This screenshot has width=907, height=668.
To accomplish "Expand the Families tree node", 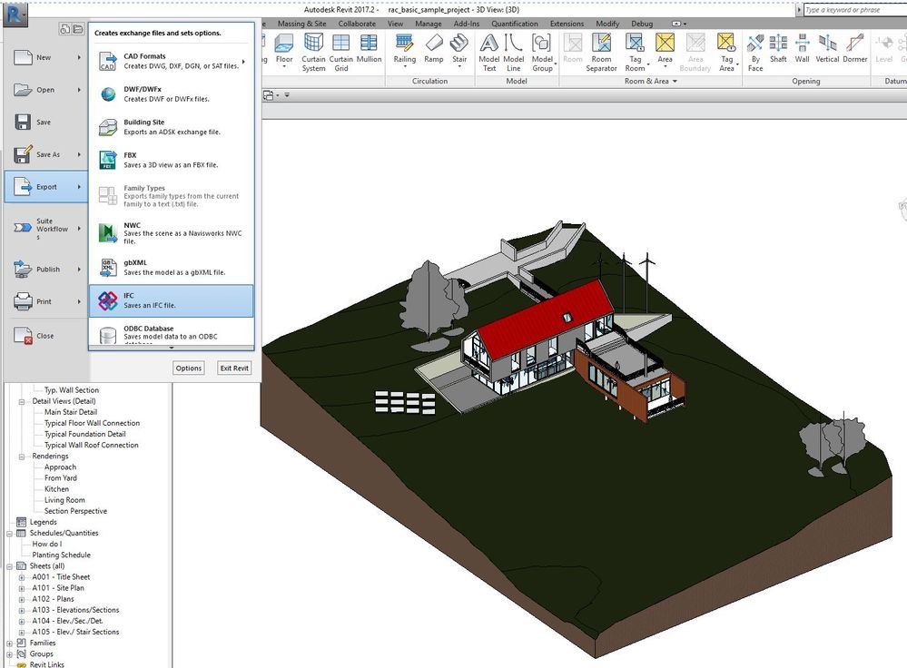I will pos(9,643).
